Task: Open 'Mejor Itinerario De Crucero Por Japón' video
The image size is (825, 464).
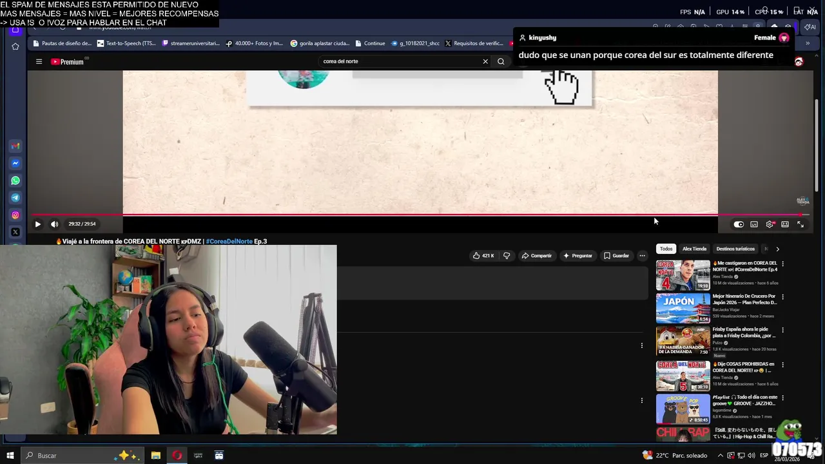Action: pos(744,299)
